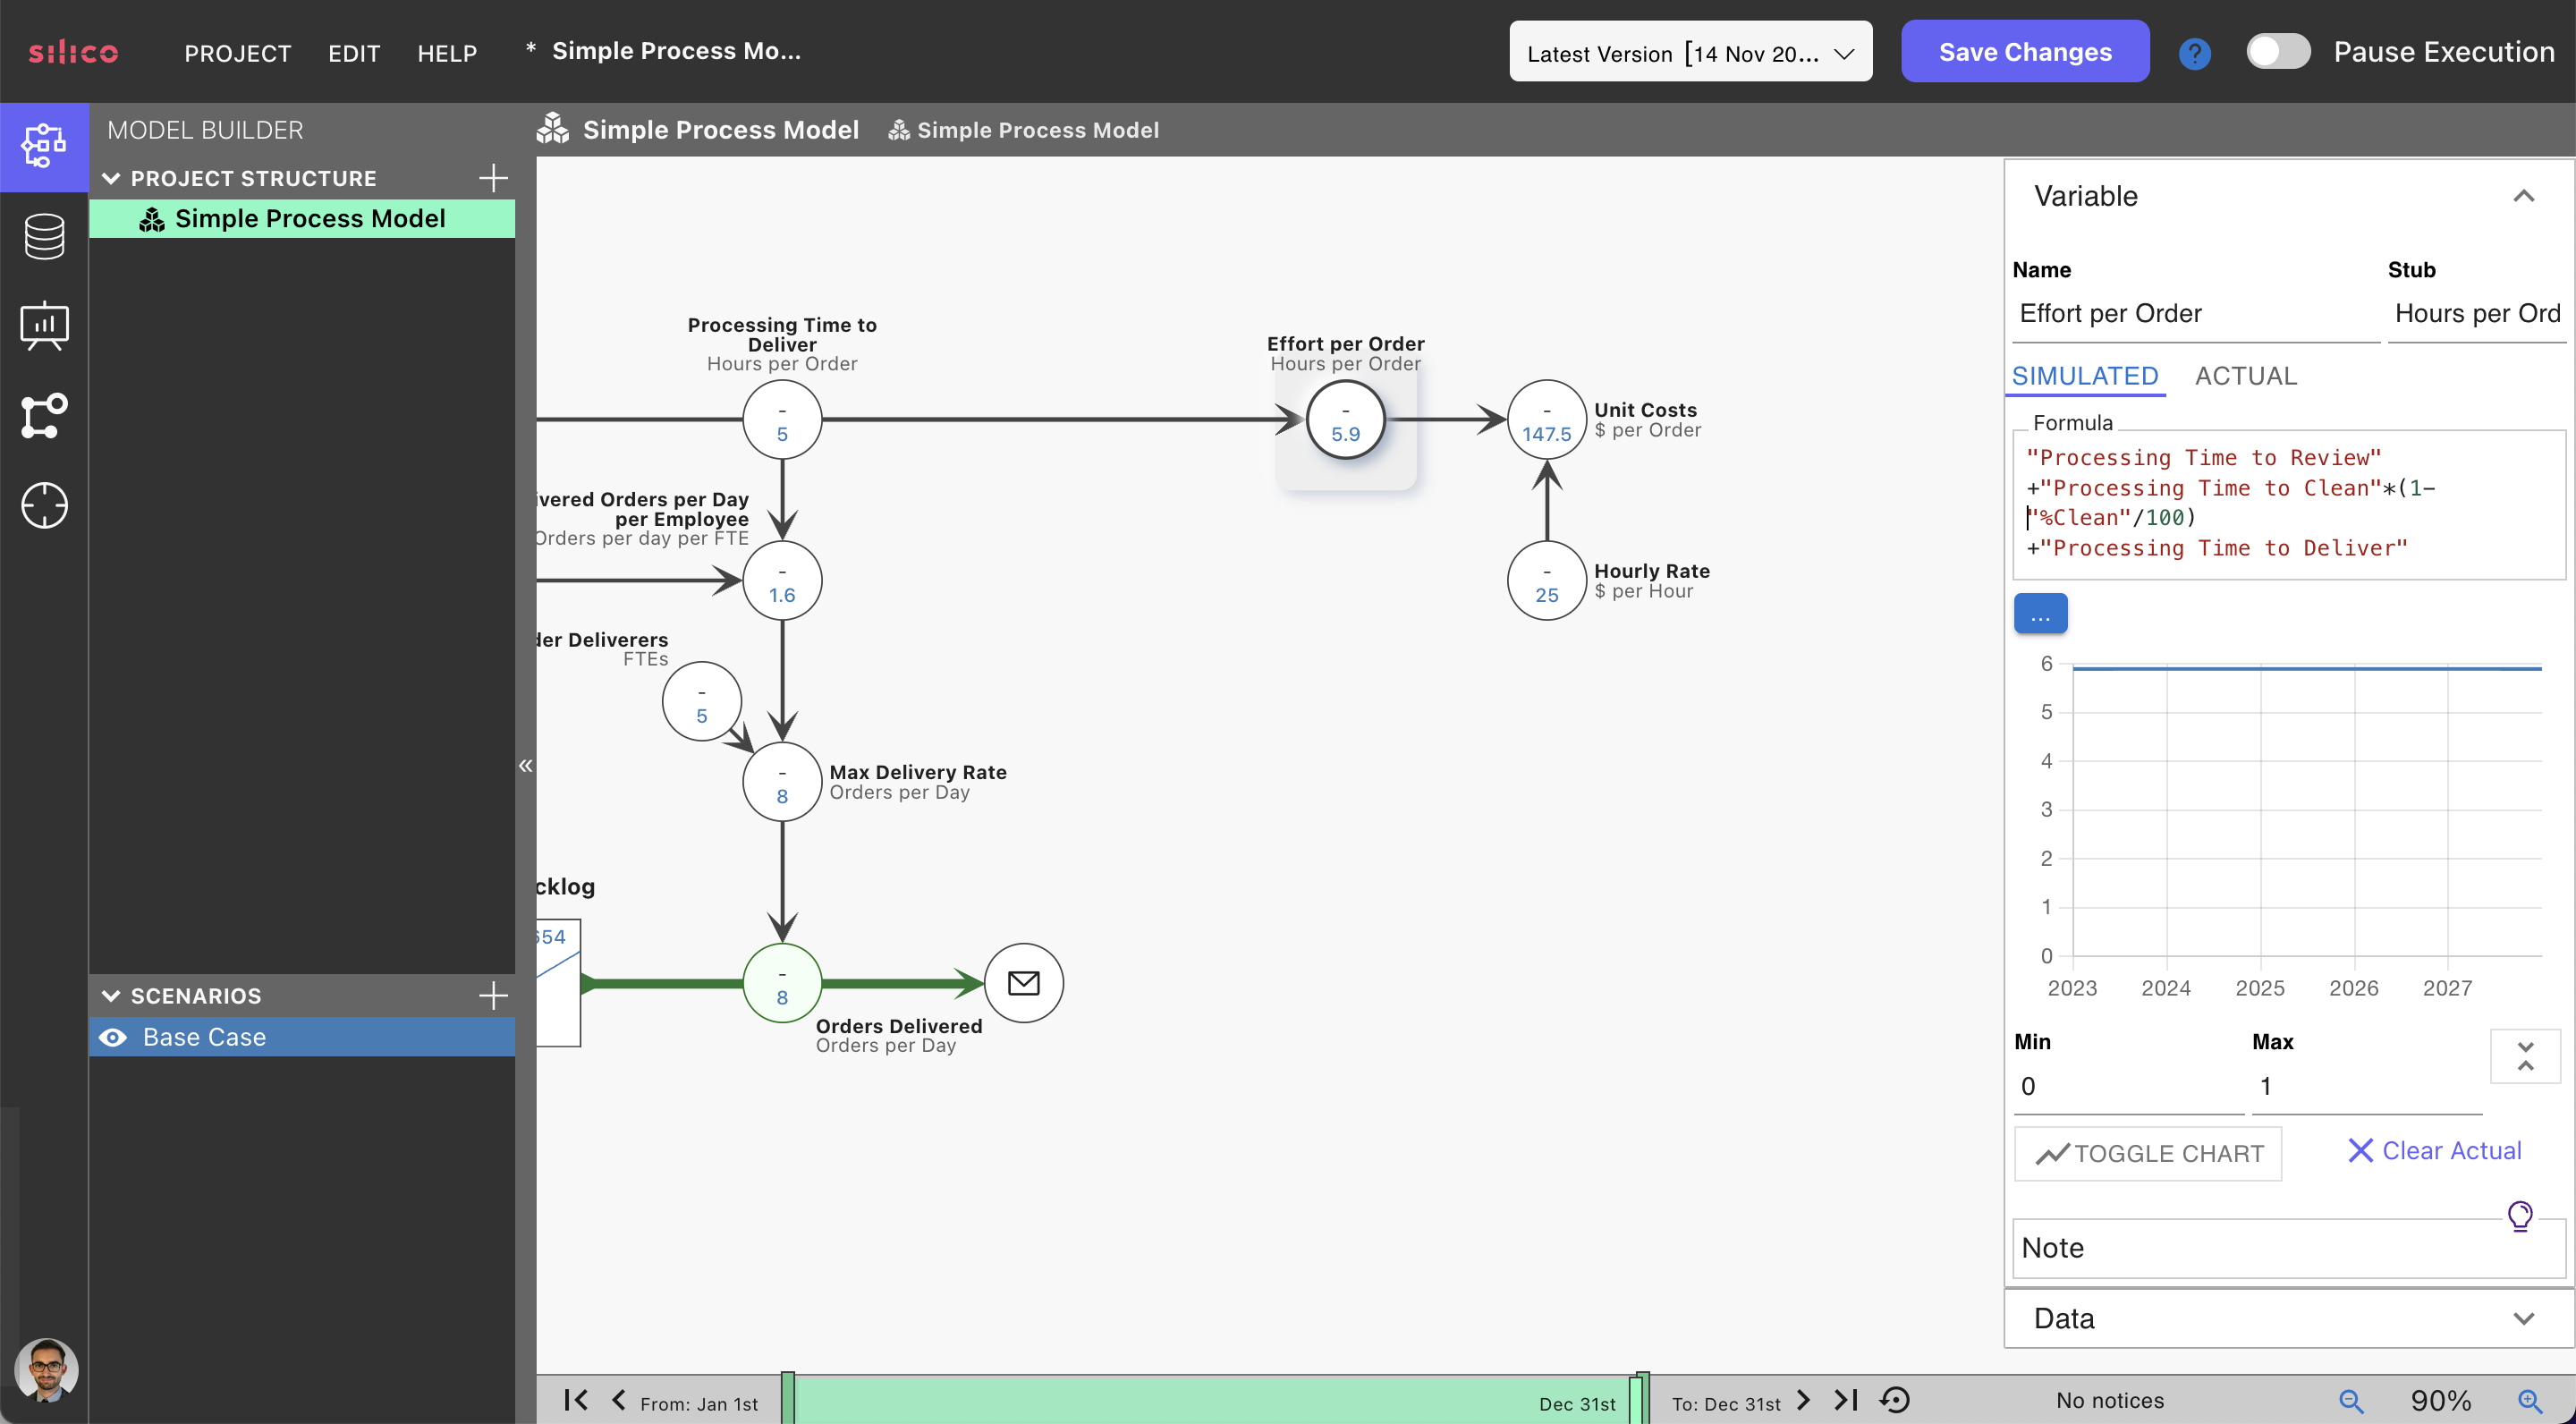Screen dimensions: 2576x1424
Task: Zoom in with the magnifier plus icon
Action: pyautogui.click(x=2529, y=1400)
